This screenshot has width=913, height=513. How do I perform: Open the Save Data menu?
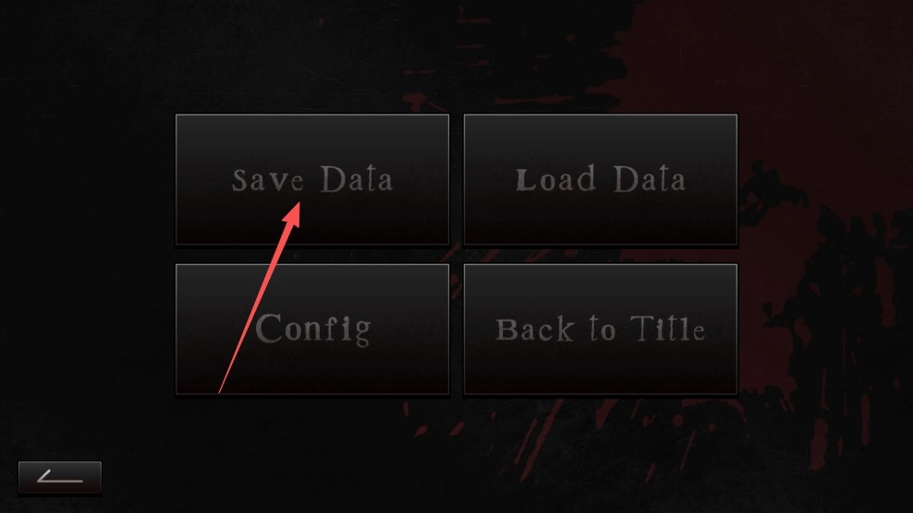point(312,179)
